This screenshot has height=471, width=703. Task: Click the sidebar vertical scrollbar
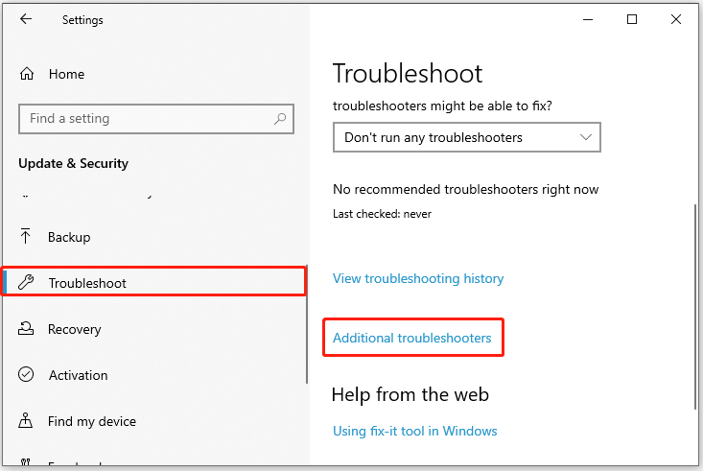pos(307,324)
